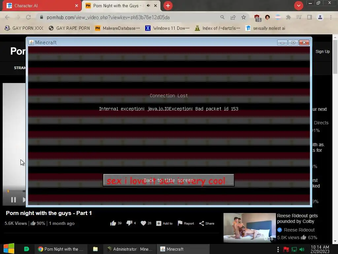Reload the current page
The height and width of the screenshot is (254, 338).
pyautogui.click(x=28, y=17)
